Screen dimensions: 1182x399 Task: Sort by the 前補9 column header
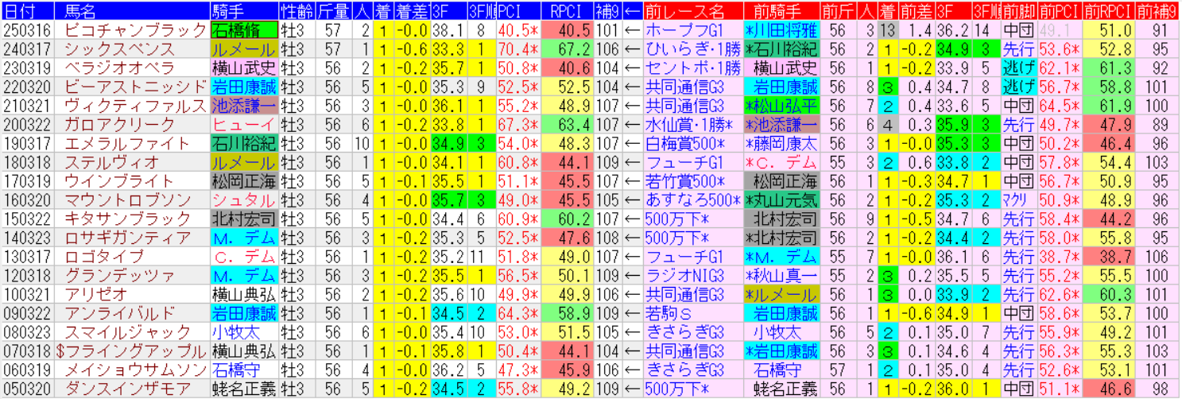click(x=1157, y=11)
